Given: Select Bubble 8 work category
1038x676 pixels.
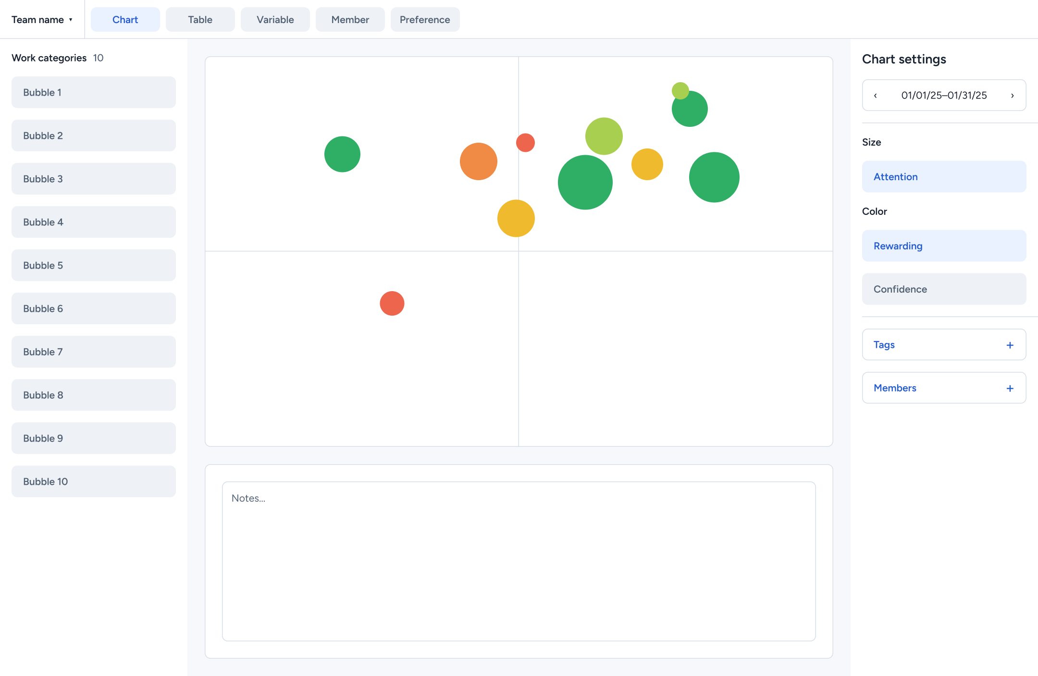Looking at the screenshot, I should pos(94,395).
